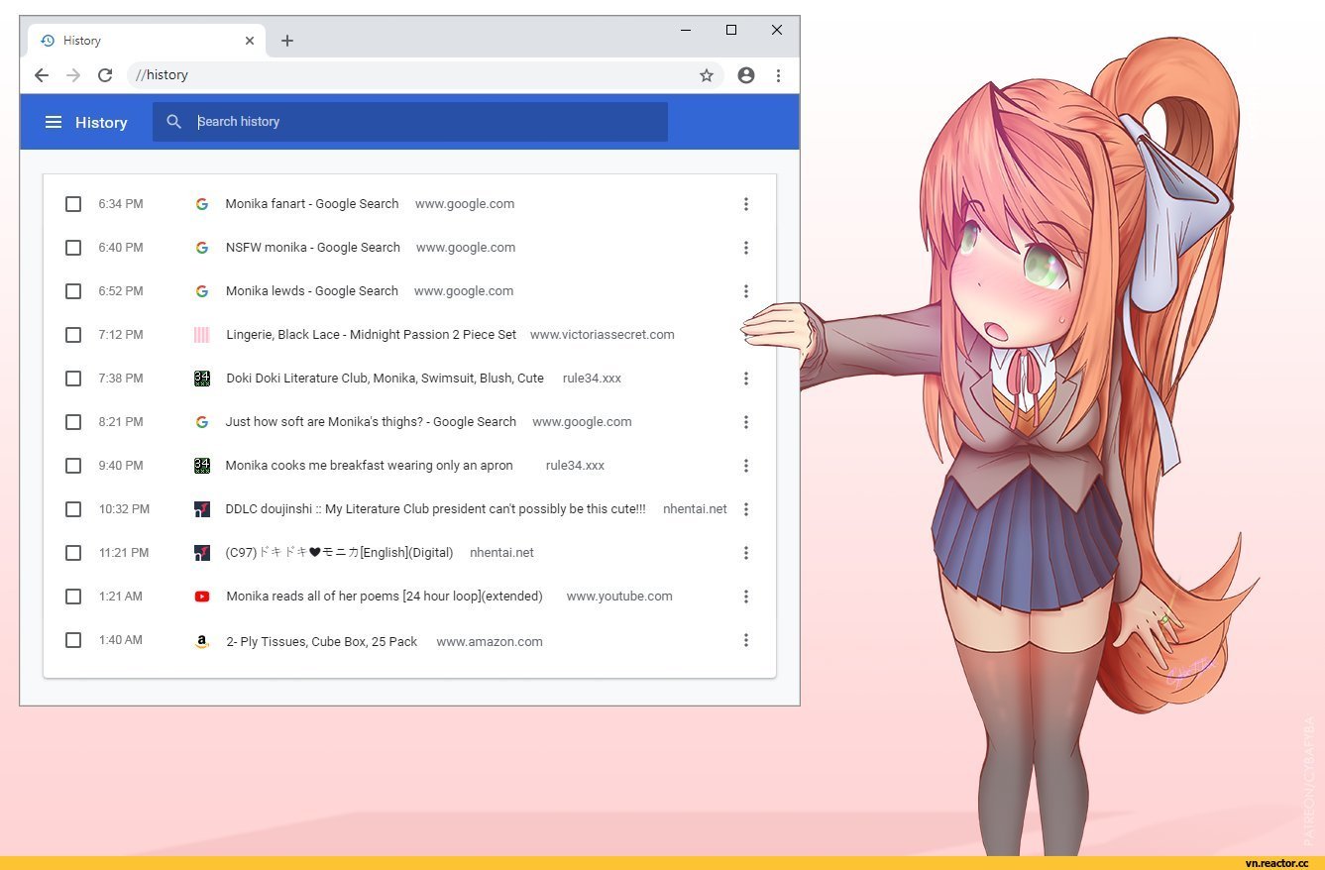Open more actions for the 6:34 PM entry
This screenshot has width=1325, height=870.
(746, 204)
